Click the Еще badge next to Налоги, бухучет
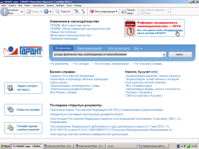Screen dimensions: 199x149 pos(154,72)
